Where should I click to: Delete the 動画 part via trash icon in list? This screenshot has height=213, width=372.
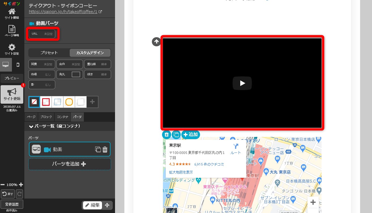click(x=105, y=149)
